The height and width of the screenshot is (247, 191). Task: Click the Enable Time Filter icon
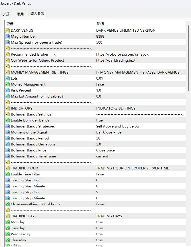7,174
